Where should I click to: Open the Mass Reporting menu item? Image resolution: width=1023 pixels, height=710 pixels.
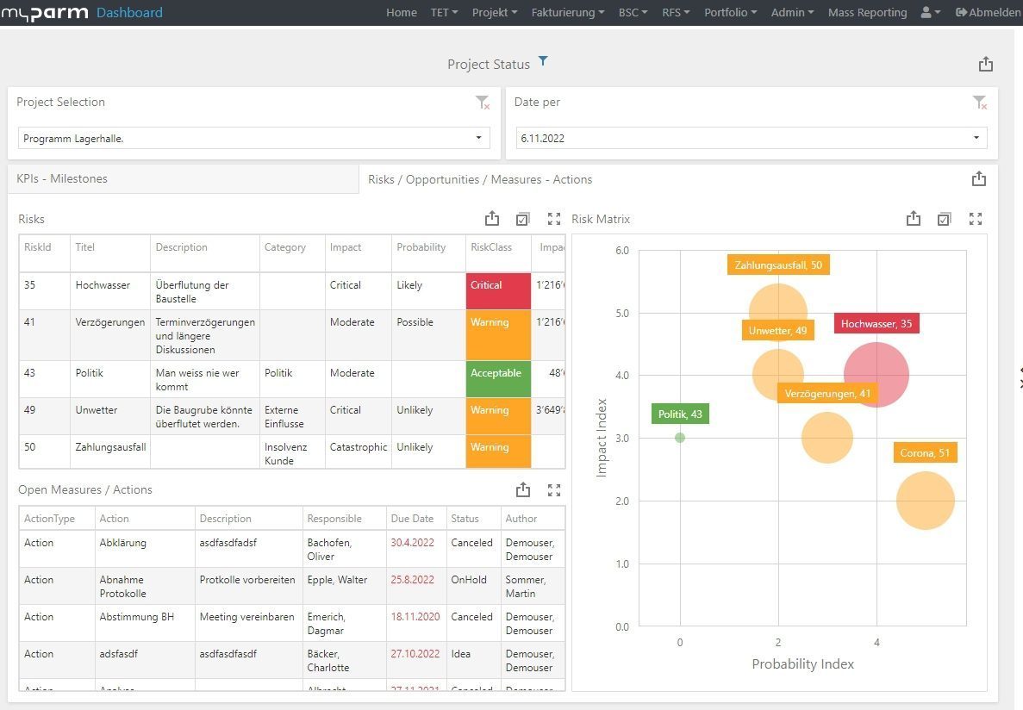pyautogui.click(x=867, y=13)
